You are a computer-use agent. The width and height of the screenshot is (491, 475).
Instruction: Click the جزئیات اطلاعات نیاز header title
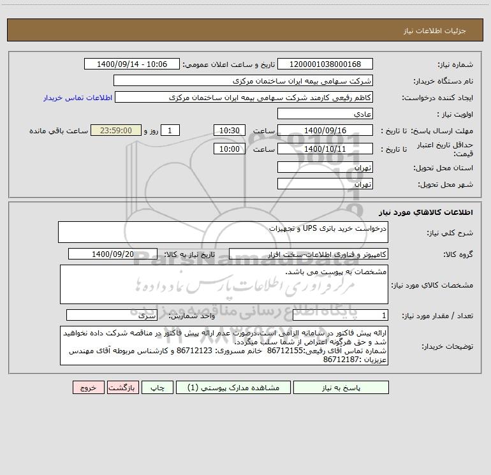click(x=435, y=31)
